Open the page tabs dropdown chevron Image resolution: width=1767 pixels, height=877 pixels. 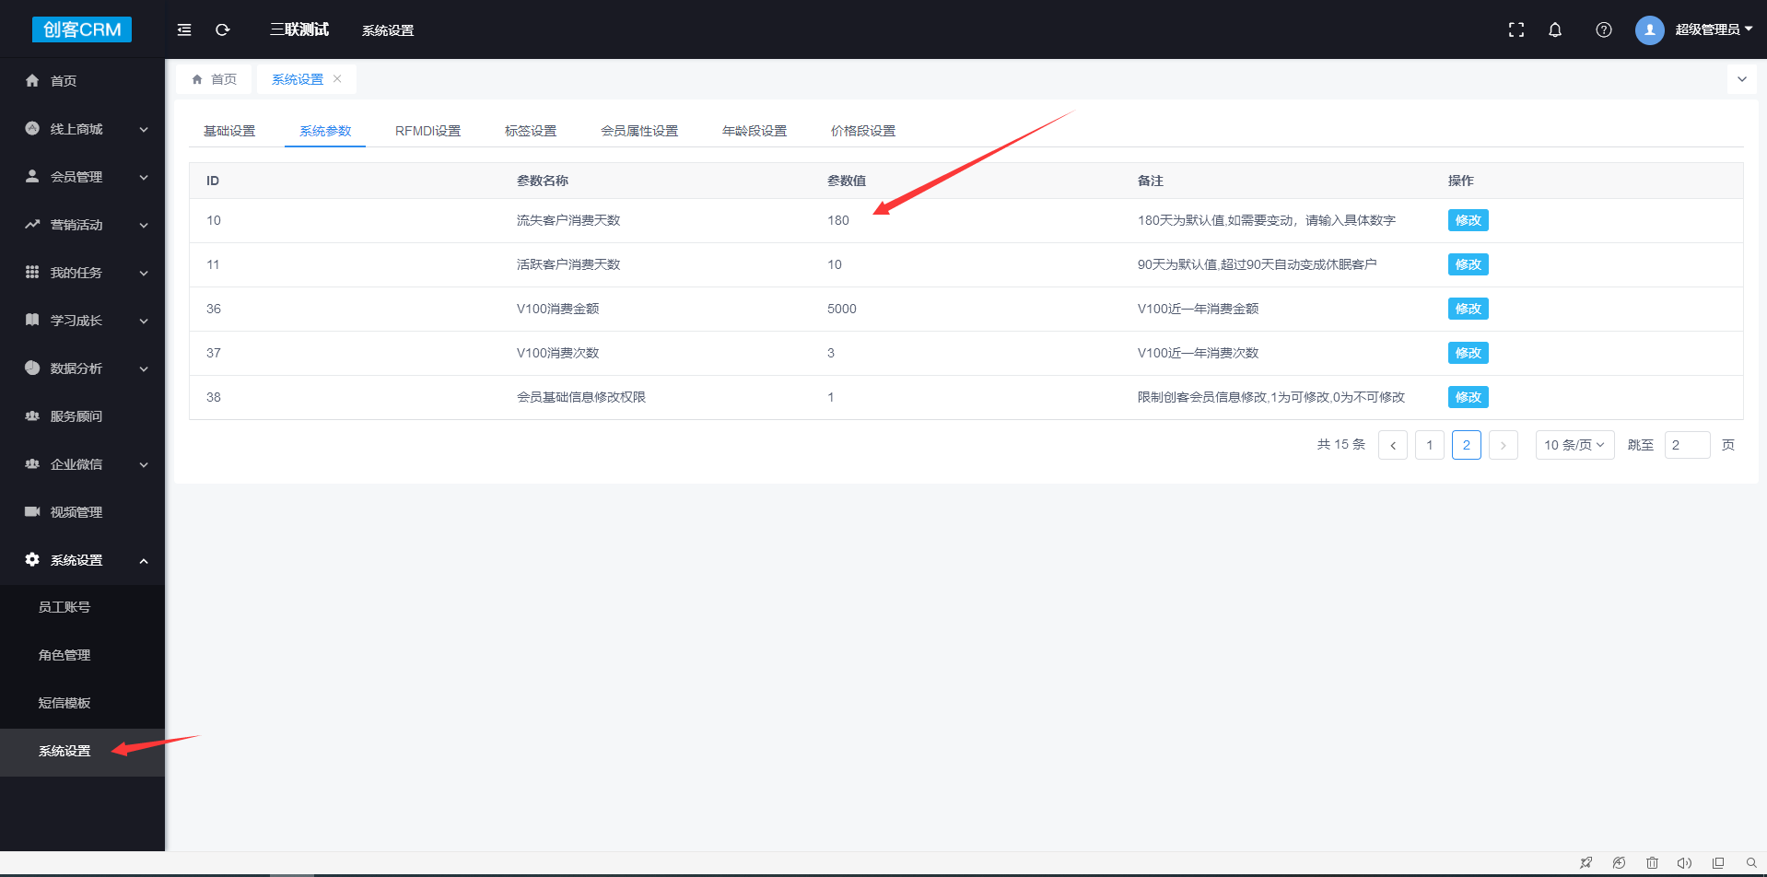coord(1742,79)
